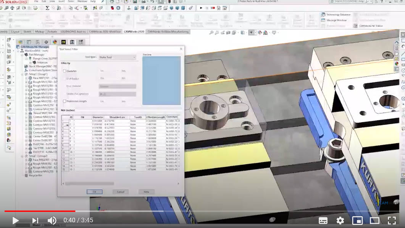Enable the Protrusion Length filter checkbox
The width and height of the screenshot is (405, 228).
[65, 101]
